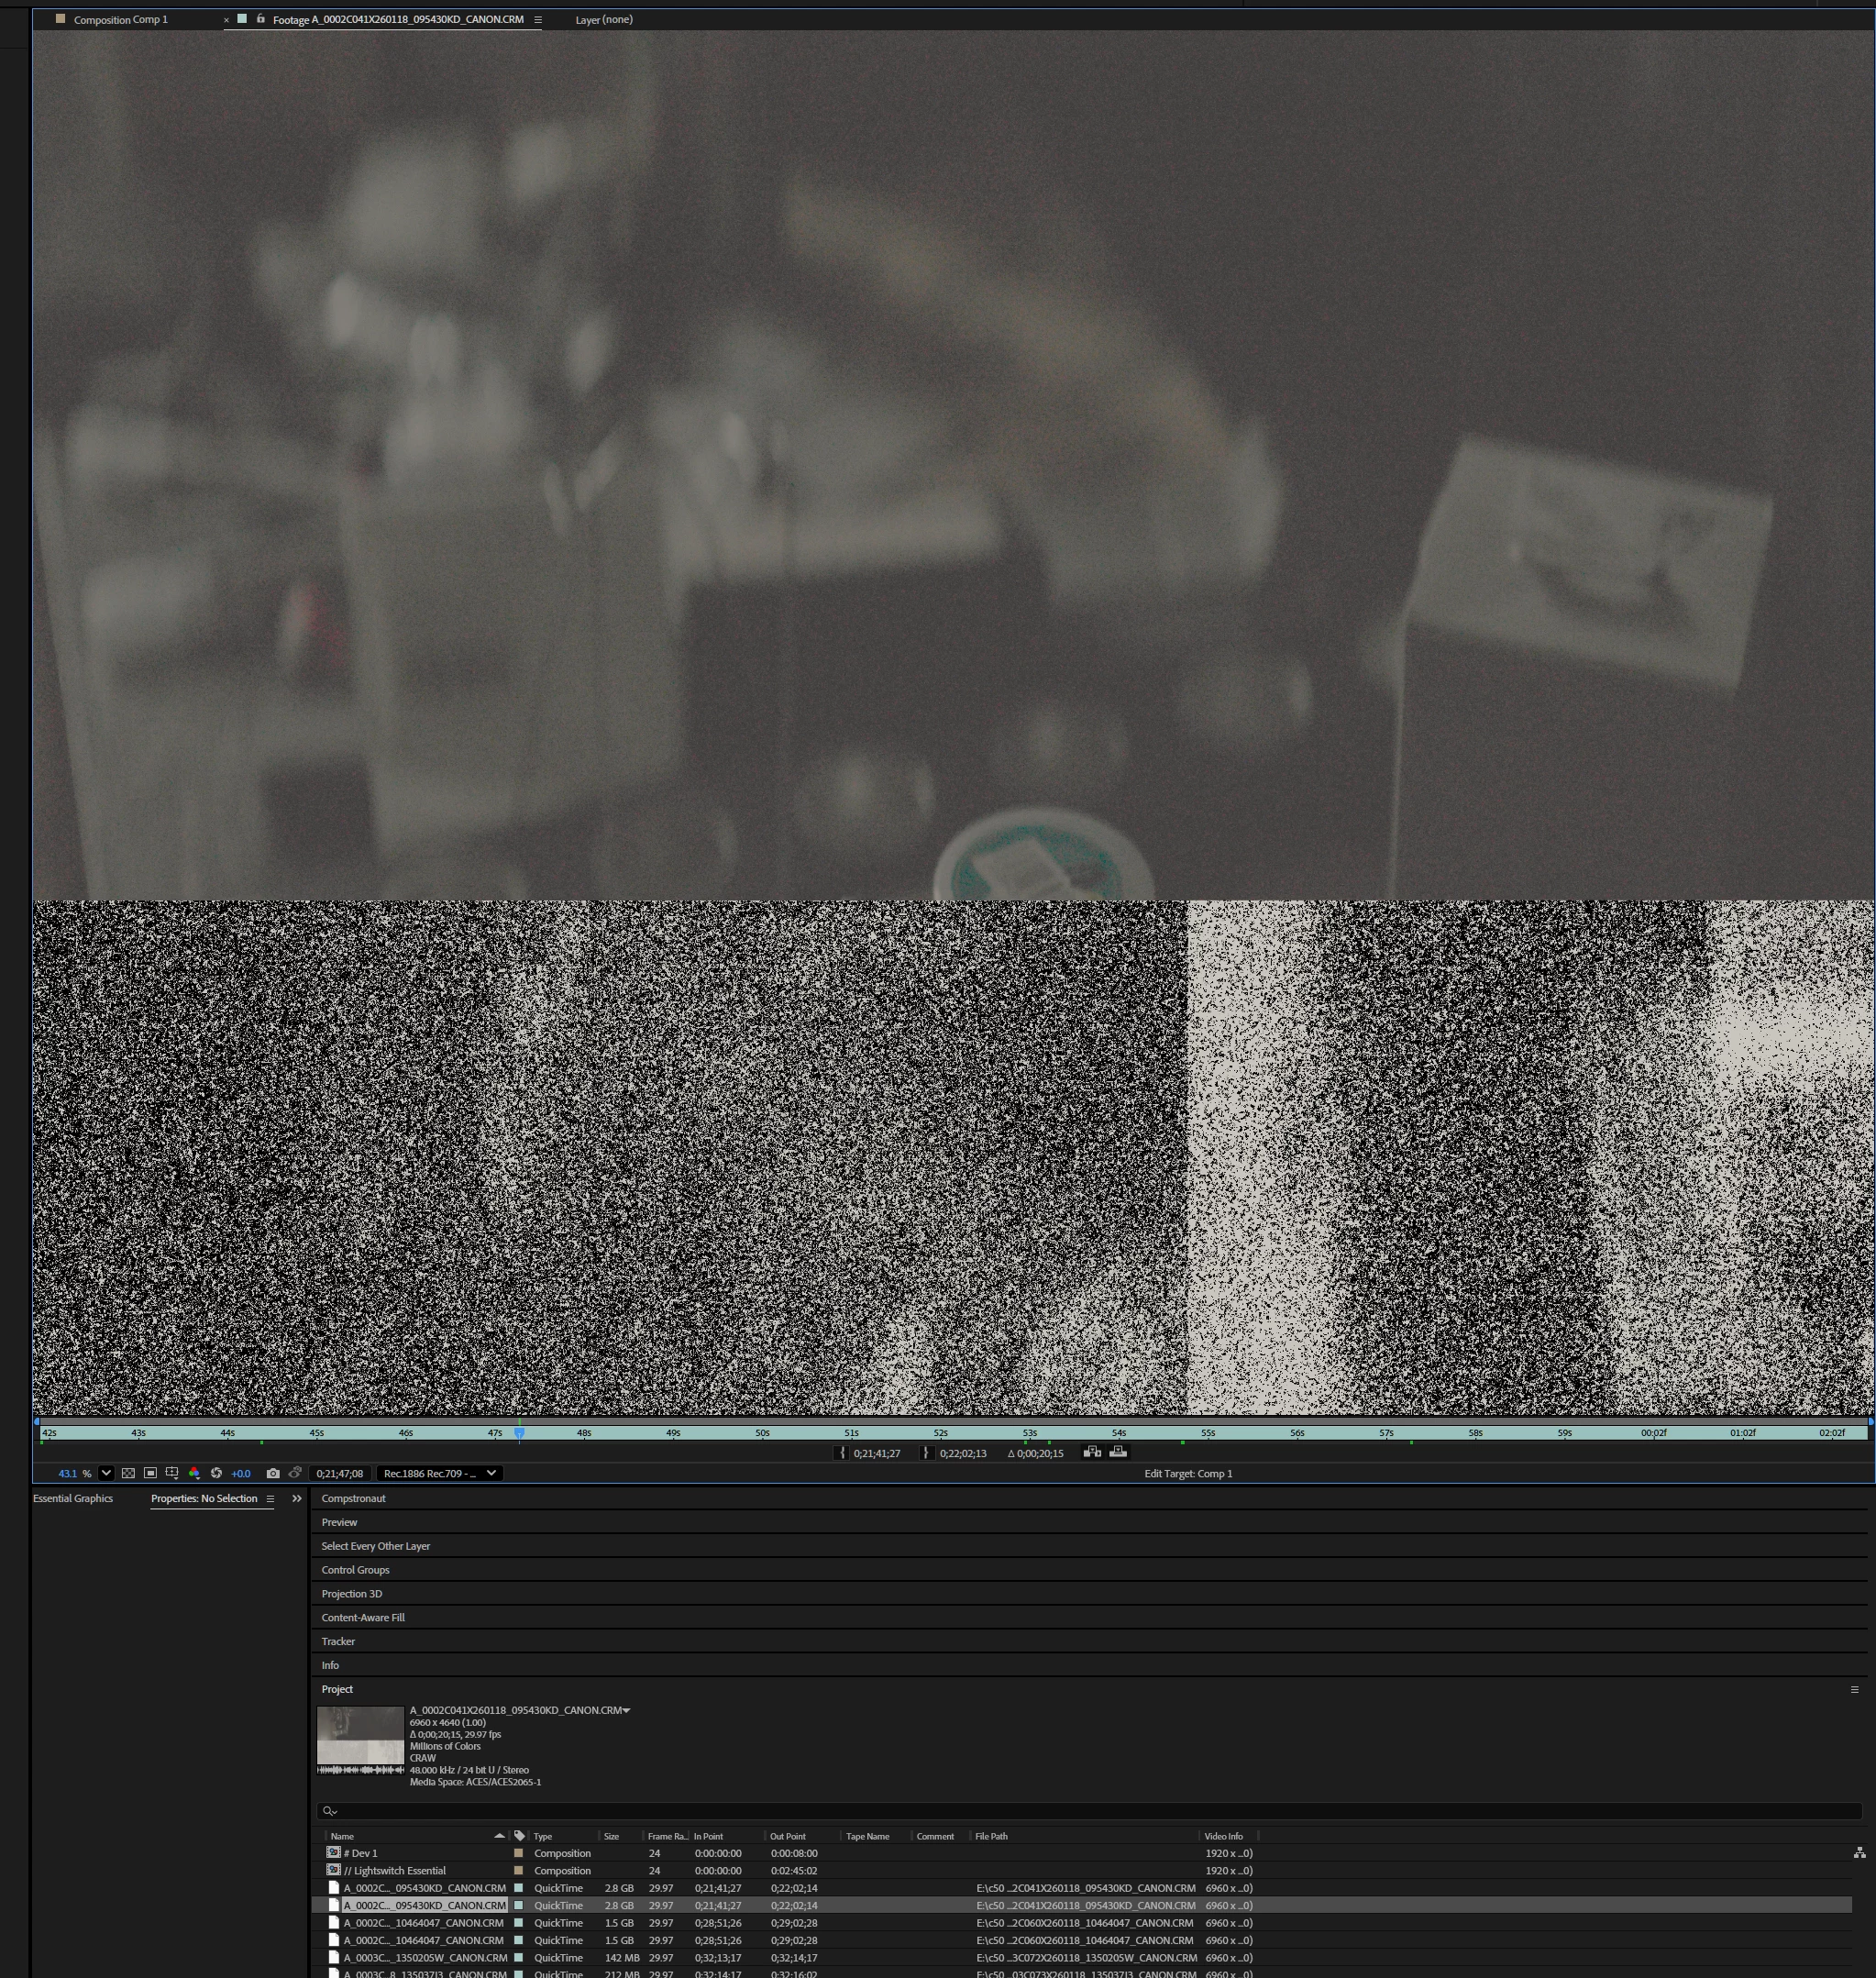Open grid and guide options icon

[x=172, y=1473]
